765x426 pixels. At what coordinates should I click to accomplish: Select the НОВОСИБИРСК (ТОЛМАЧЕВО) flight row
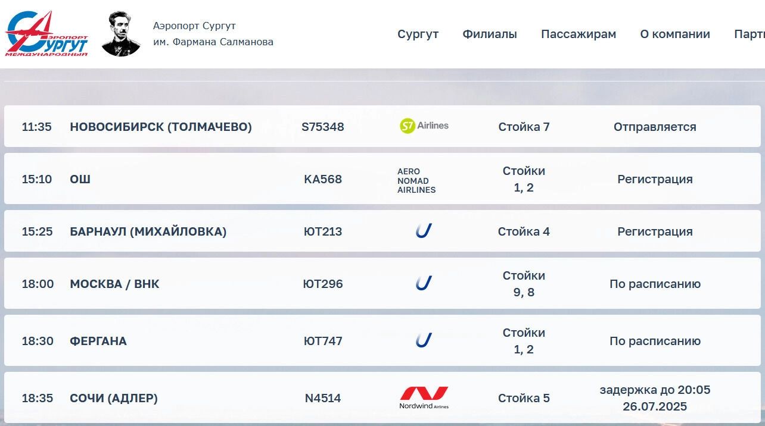[382, 126]
